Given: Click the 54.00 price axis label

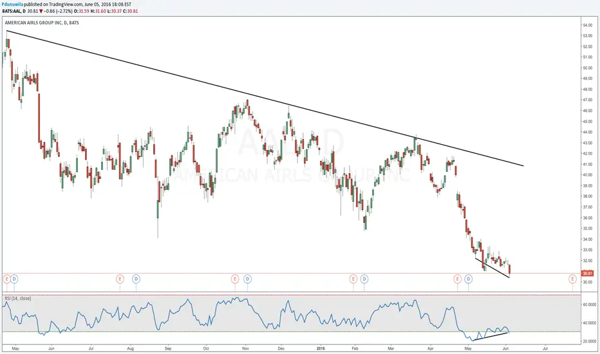Looking at the screenshot, I should coord(587,25).
